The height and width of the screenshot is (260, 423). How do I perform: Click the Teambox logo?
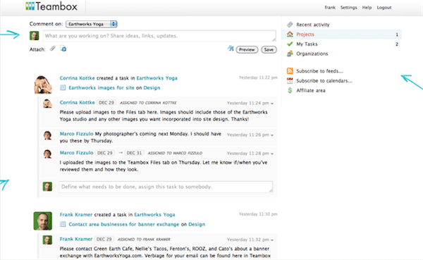(51, 6)
